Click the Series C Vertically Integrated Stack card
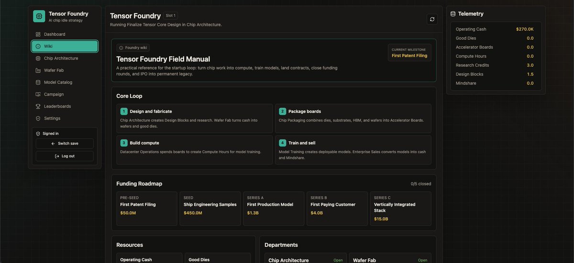Image resolution: width=574 pixels, height=263 pixels. [x=400, y=209]
